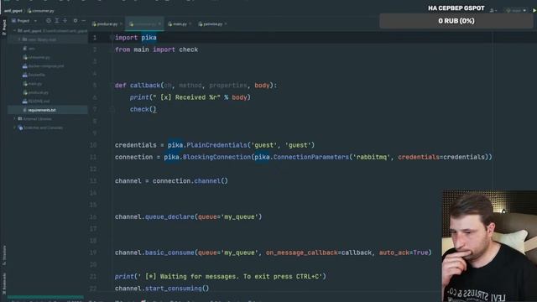Click Expand All in Project panel
Screen dimensions: 537x302
point(57,21)
